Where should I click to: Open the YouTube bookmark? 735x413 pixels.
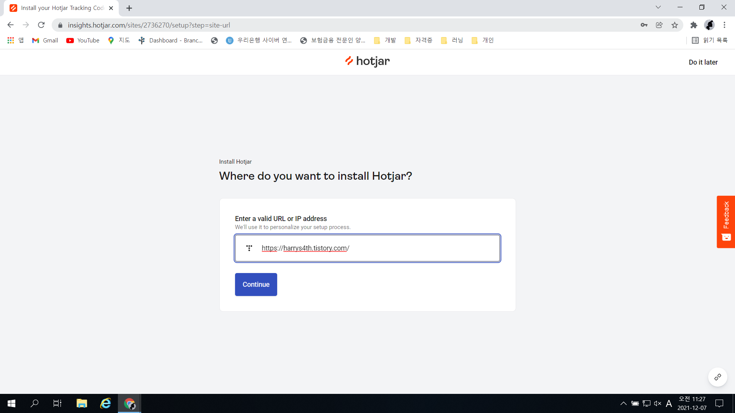pos(83,41)
